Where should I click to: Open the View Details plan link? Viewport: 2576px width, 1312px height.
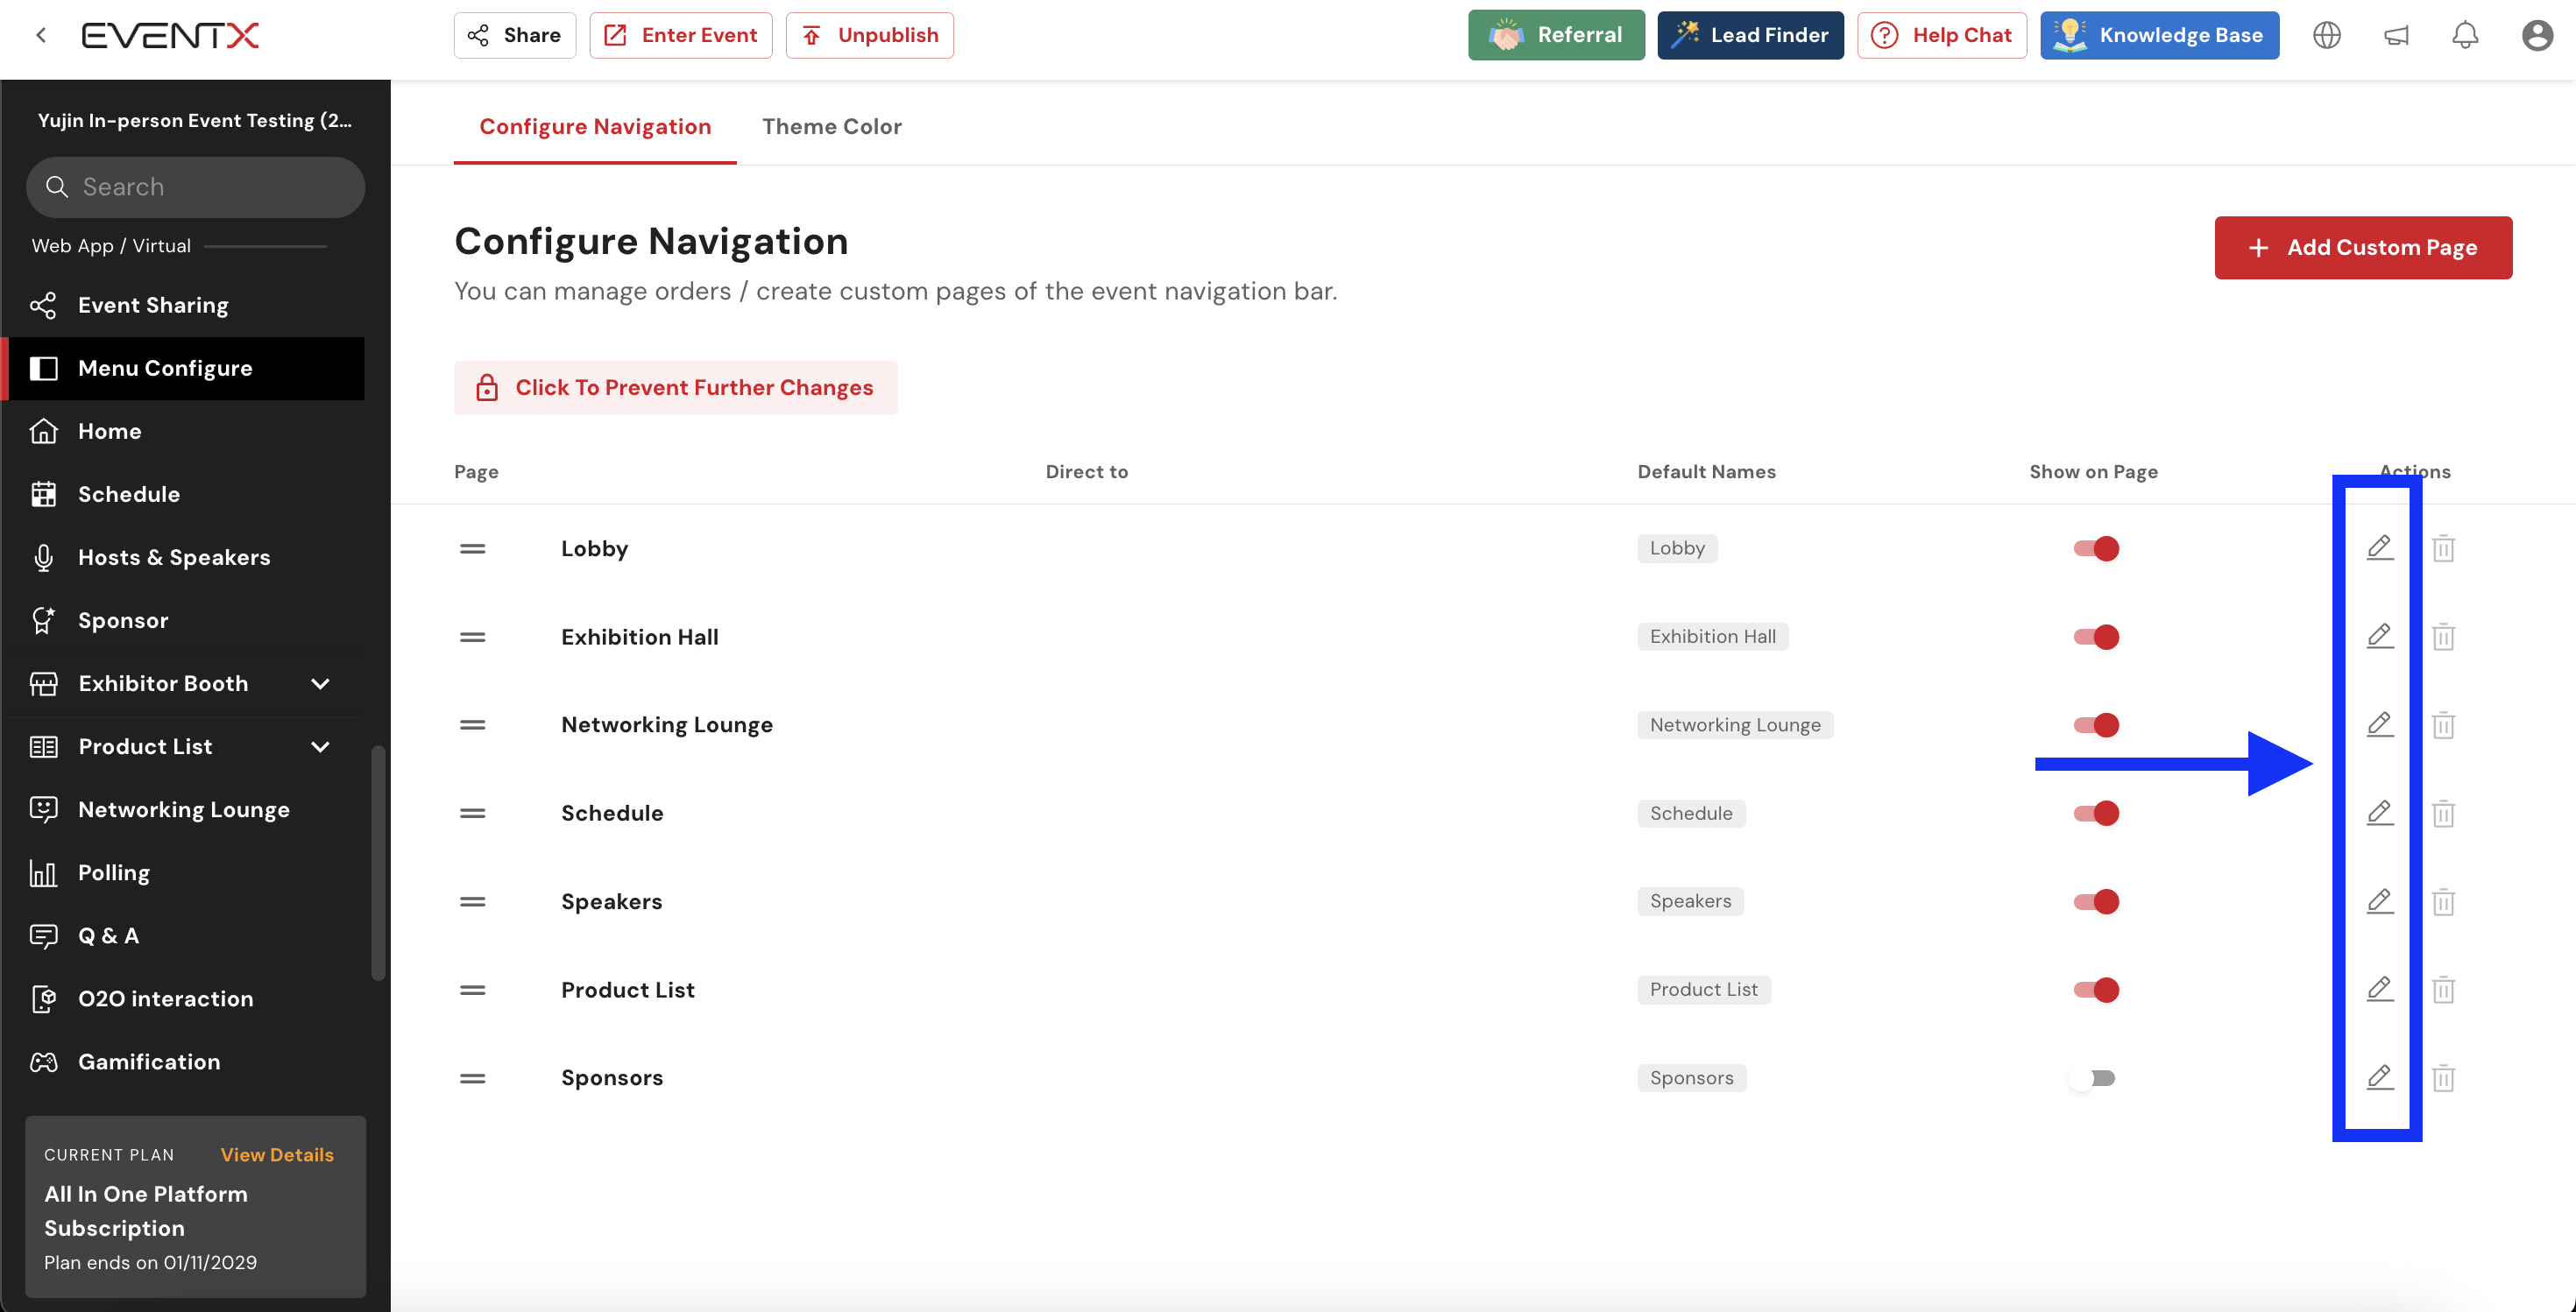pyautogui.click(x=276, y=1154)
